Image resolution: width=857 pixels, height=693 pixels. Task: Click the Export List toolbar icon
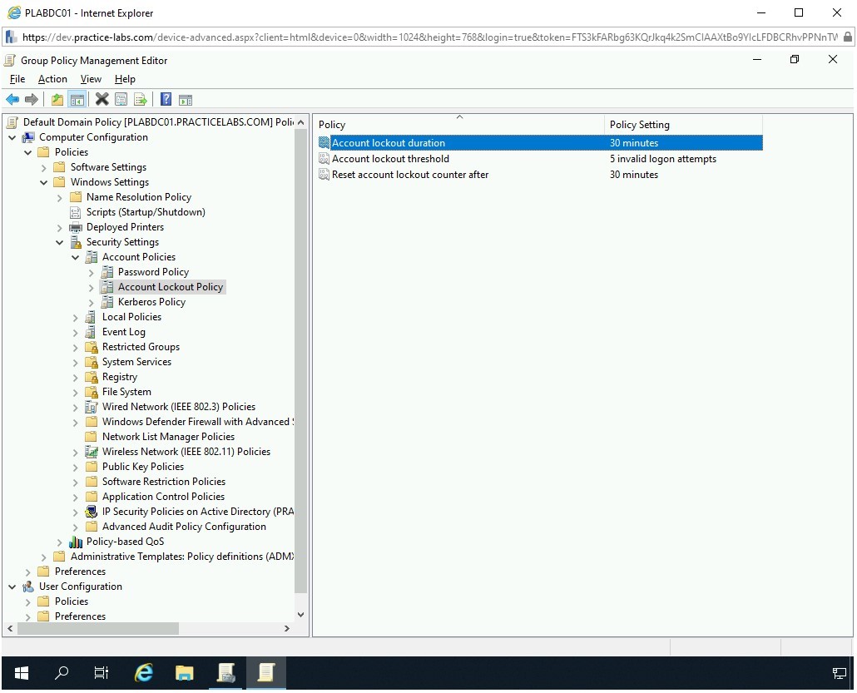pos(141,100)
